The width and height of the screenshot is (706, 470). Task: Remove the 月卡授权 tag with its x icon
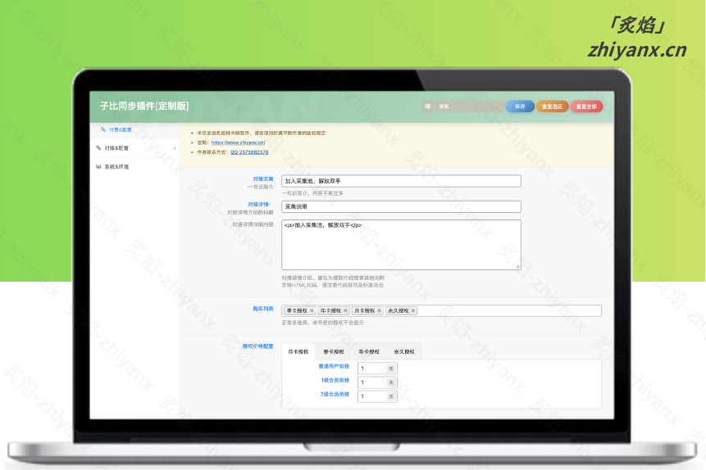380,311
